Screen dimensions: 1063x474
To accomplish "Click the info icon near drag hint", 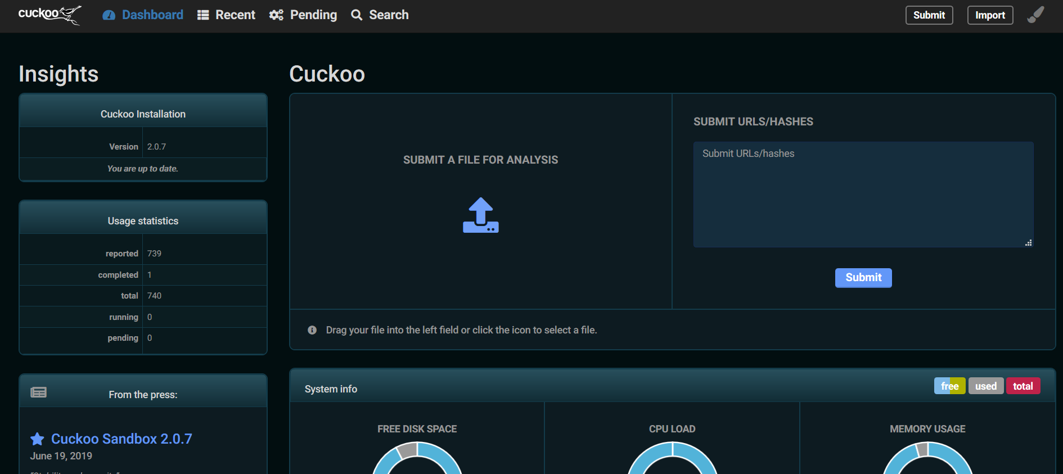I will tap(312, 330).
